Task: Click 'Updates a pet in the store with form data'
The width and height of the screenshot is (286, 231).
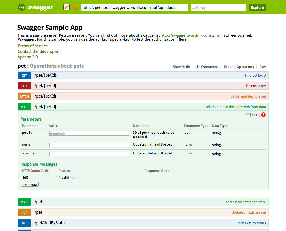Action: click(x=234, y=107)
